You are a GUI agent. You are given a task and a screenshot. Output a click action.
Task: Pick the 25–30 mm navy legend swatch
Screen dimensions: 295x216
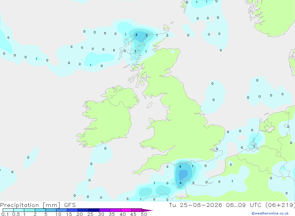tap(94, 210)
